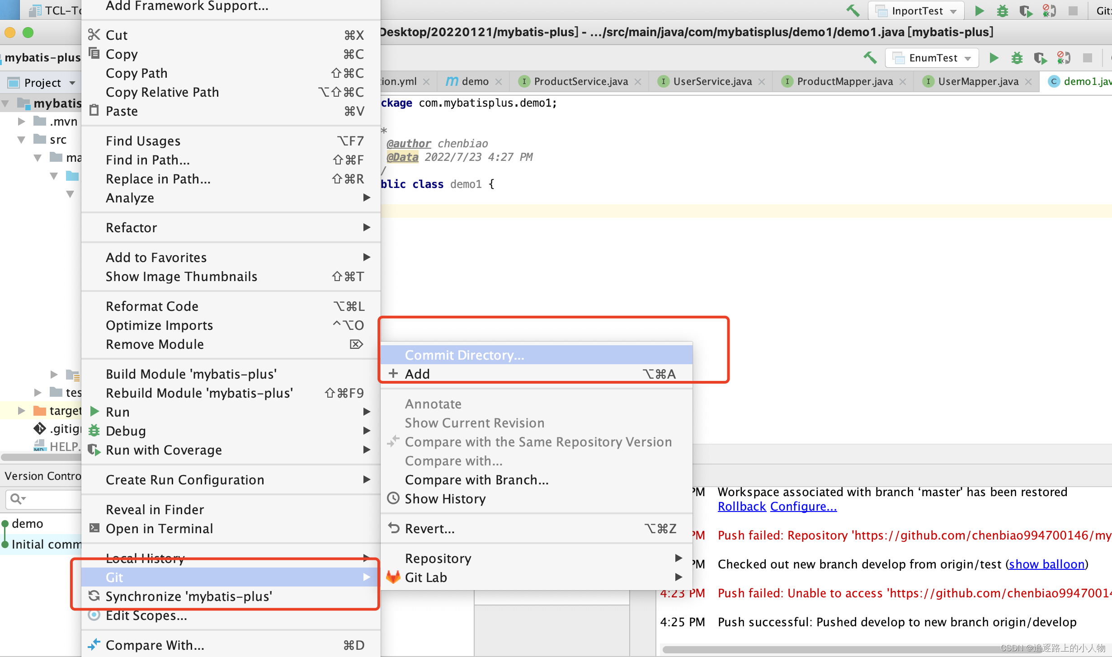Image resolution: width=1112 pixels, height=657 pixels.
Task: Click Run with Coverage icon beside EnumTest
Action: click(x=1040, y=58)
